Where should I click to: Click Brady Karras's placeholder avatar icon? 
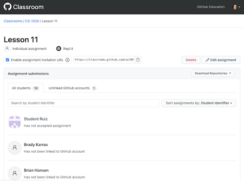pyautogui.click(x=15, y=148)
